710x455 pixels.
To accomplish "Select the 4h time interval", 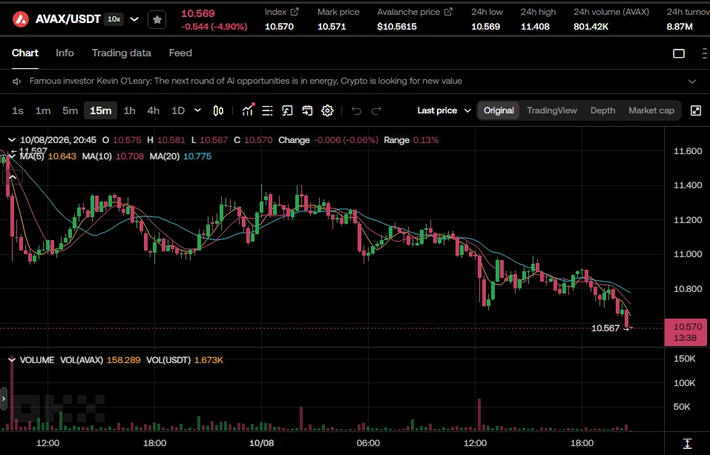I will pos(154,111).
